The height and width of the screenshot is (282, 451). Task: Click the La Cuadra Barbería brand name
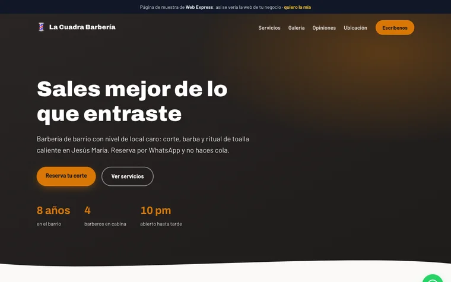[82, 27]
